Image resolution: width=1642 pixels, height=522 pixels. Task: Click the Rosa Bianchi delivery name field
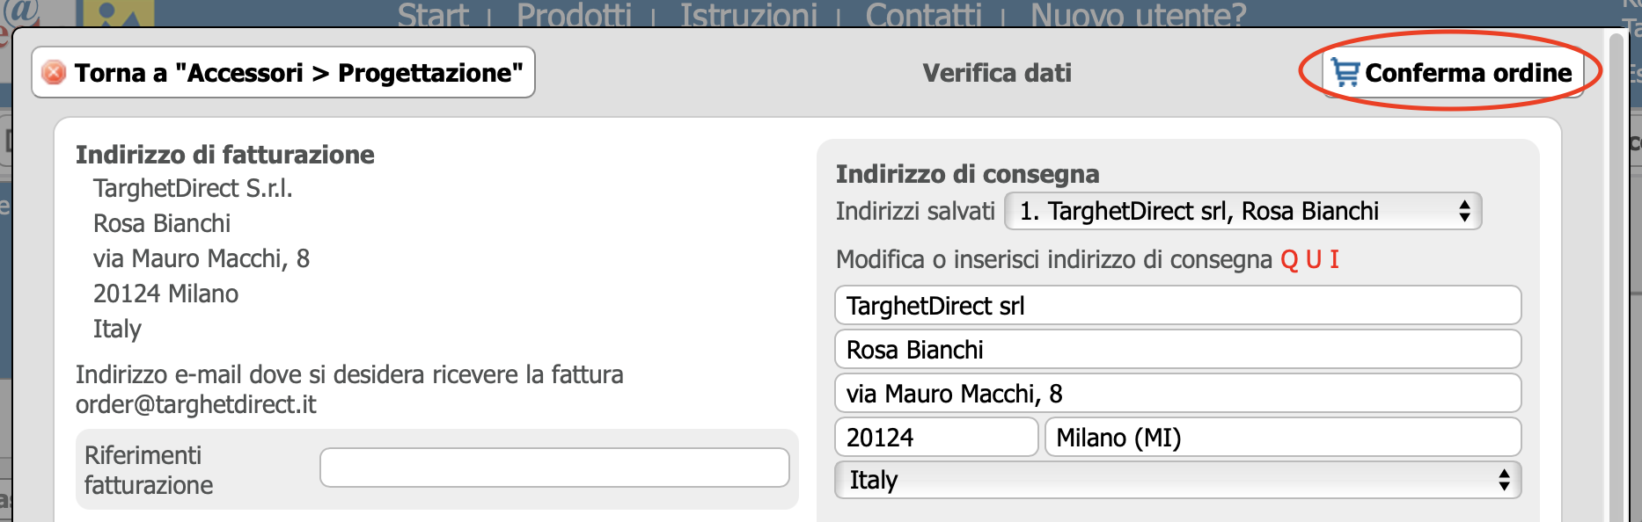[1177, 349]
